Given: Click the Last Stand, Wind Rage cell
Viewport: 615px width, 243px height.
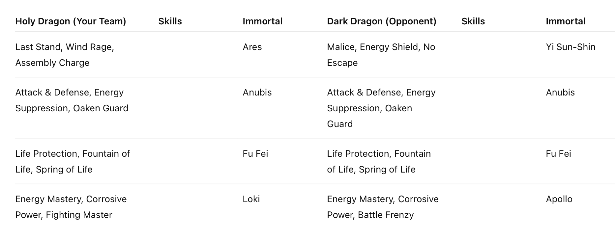Looking at the screenshot, I should (x=65, y=55).
